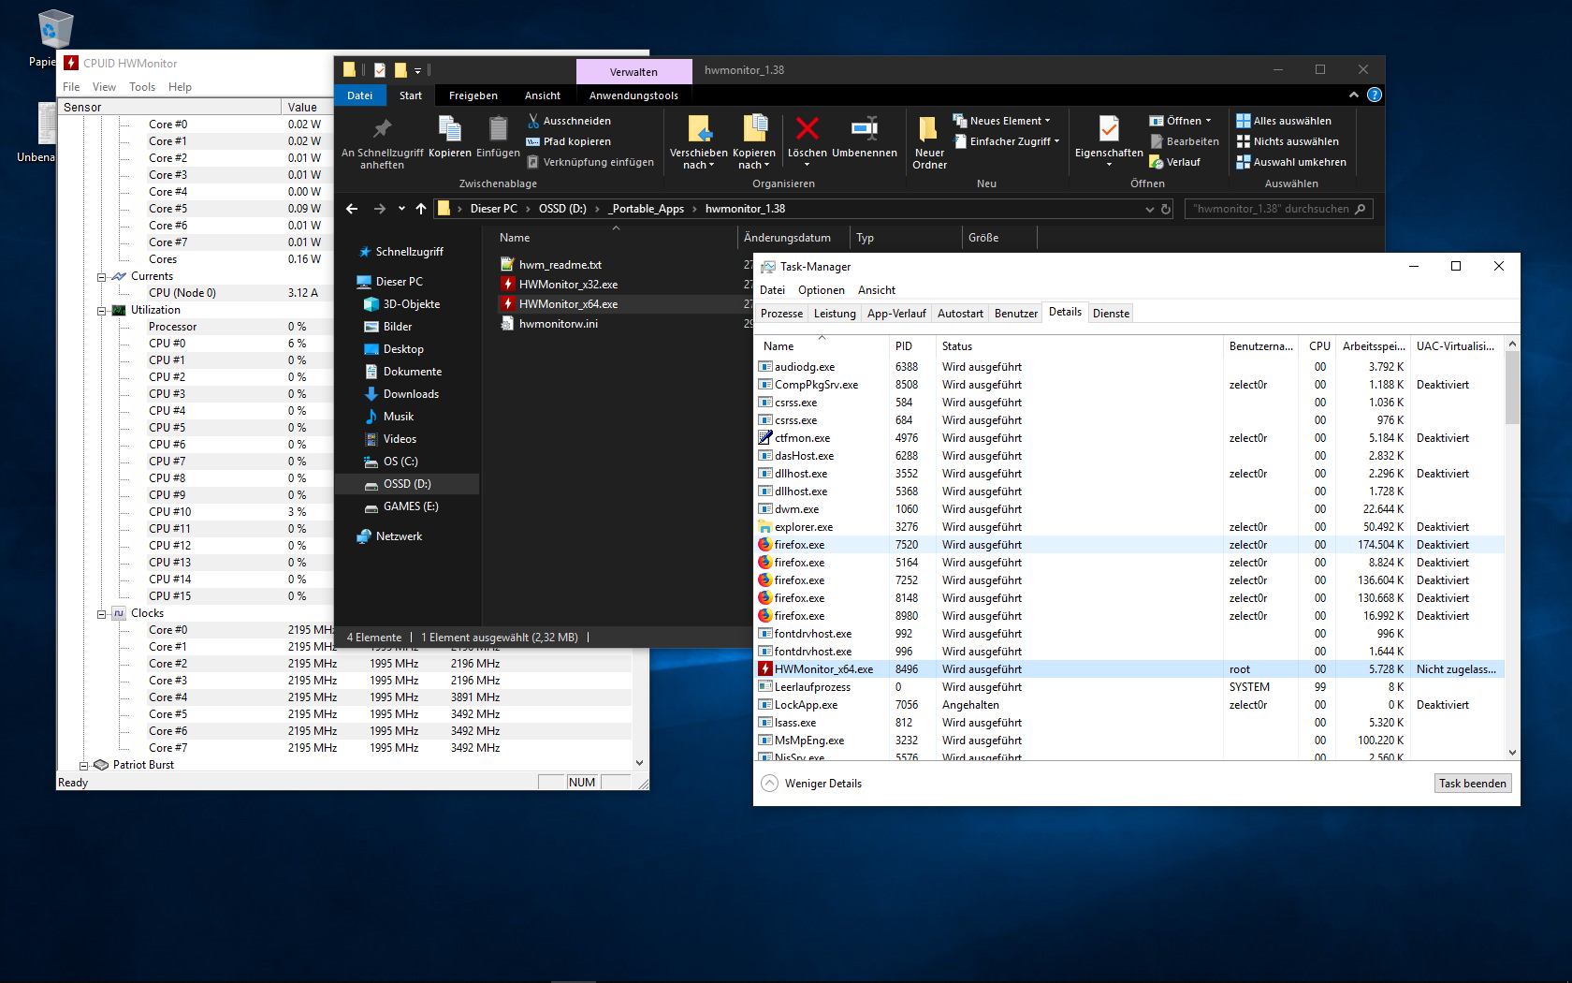
Task: Select the firefox.exe process with PID 7252
Action: [x=1129, y=580]
